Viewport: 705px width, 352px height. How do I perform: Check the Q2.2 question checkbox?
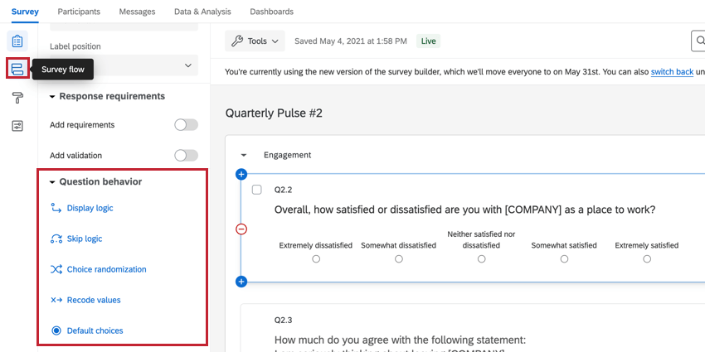click(x=257, y=190)
